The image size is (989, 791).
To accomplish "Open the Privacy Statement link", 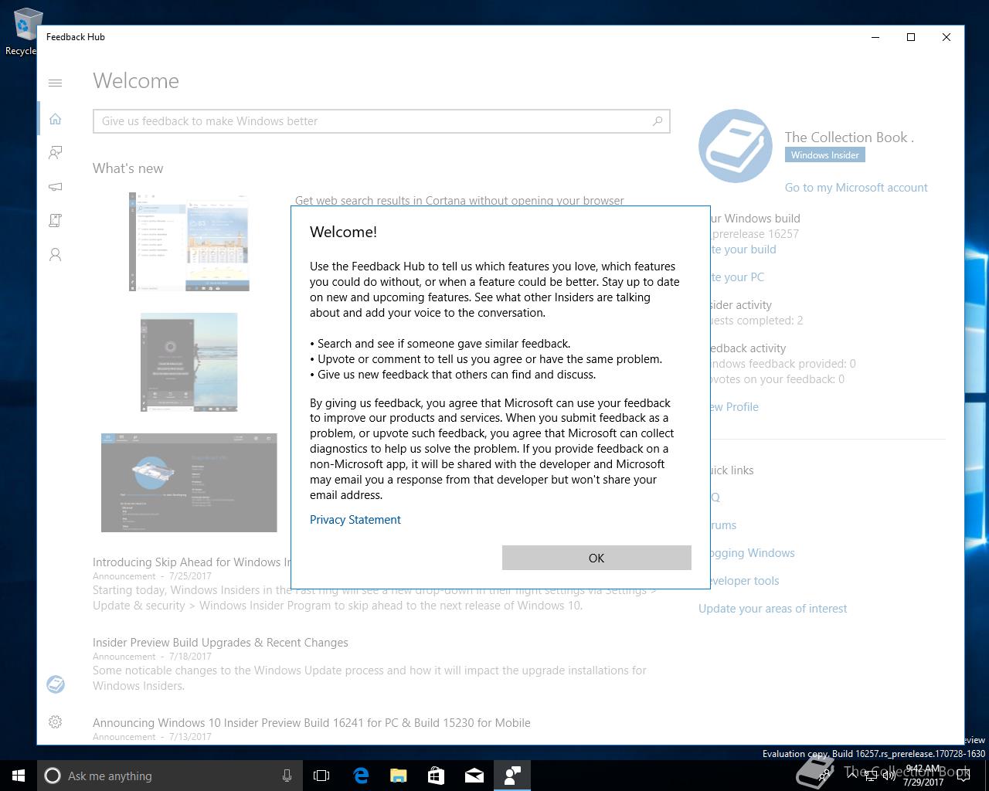I will [355, 520].
